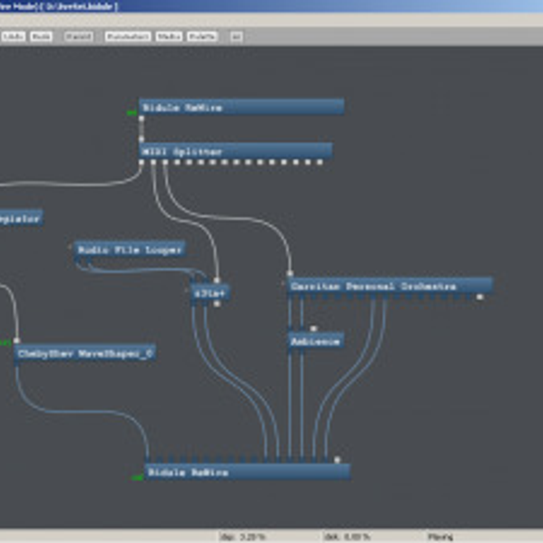
Task: Click the third MIDI Splitter output port
Action: click(x=165, y=162)
